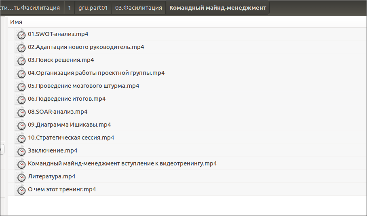Select file name О чем этот тренинг.mp4

click(x=62, y=189)
